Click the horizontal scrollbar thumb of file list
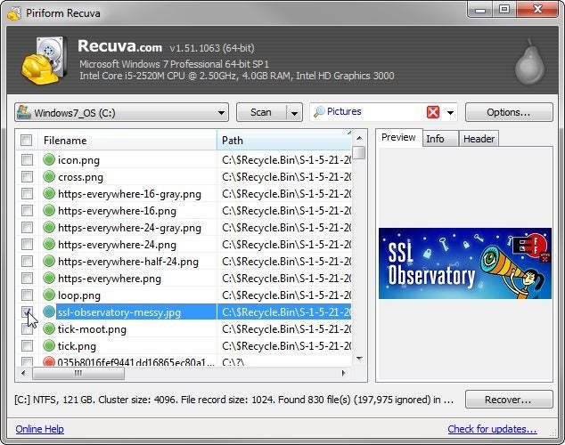This screenshot has height=445, width=565. point(78,373)
